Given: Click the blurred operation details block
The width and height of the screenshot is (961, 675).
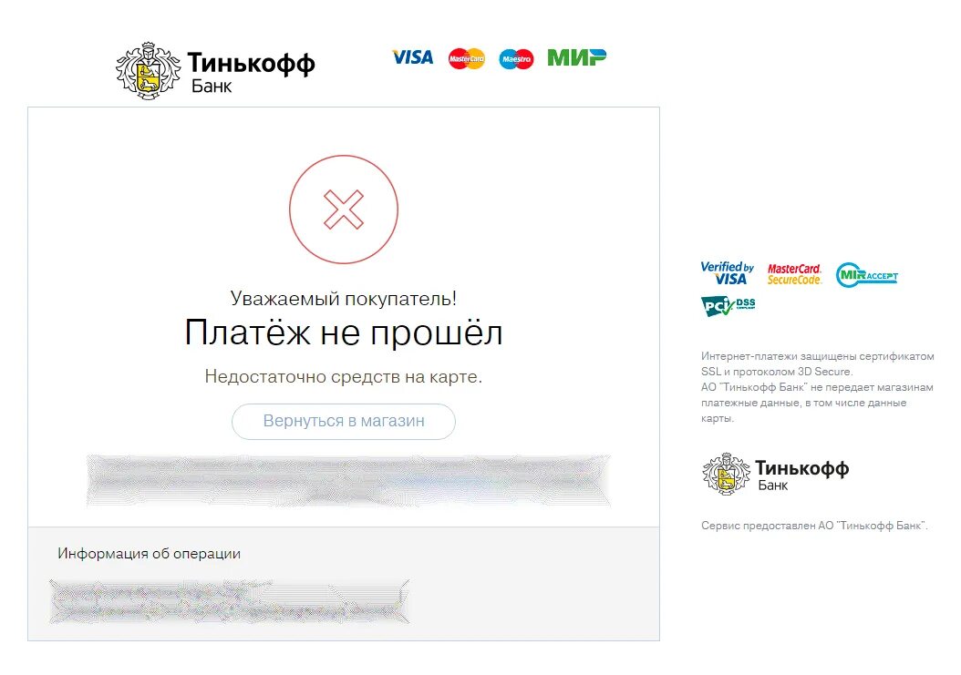Looking at the screenshot, I should [x=229, y=601].
